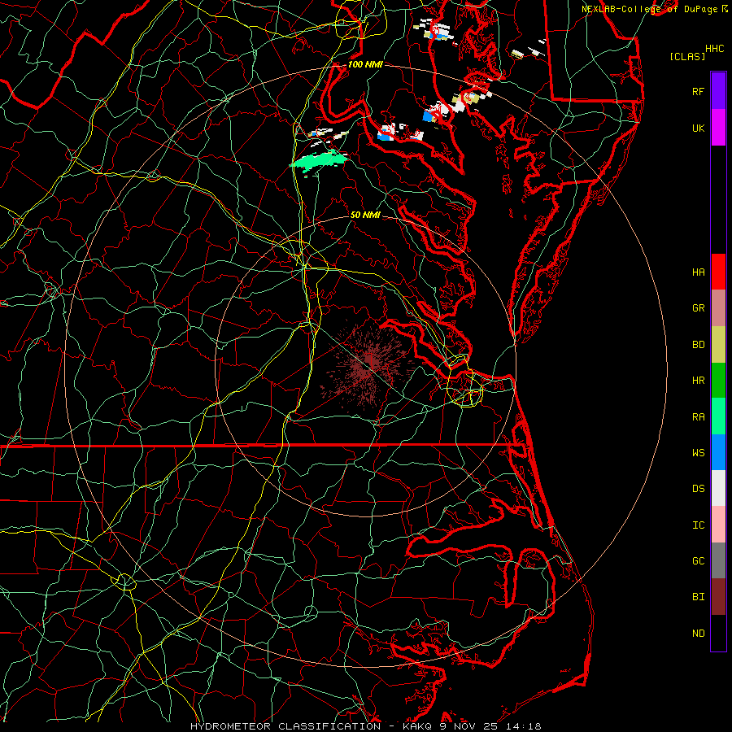
Task: Click the 50 NMI range ring label
Action: pos(365,215)
